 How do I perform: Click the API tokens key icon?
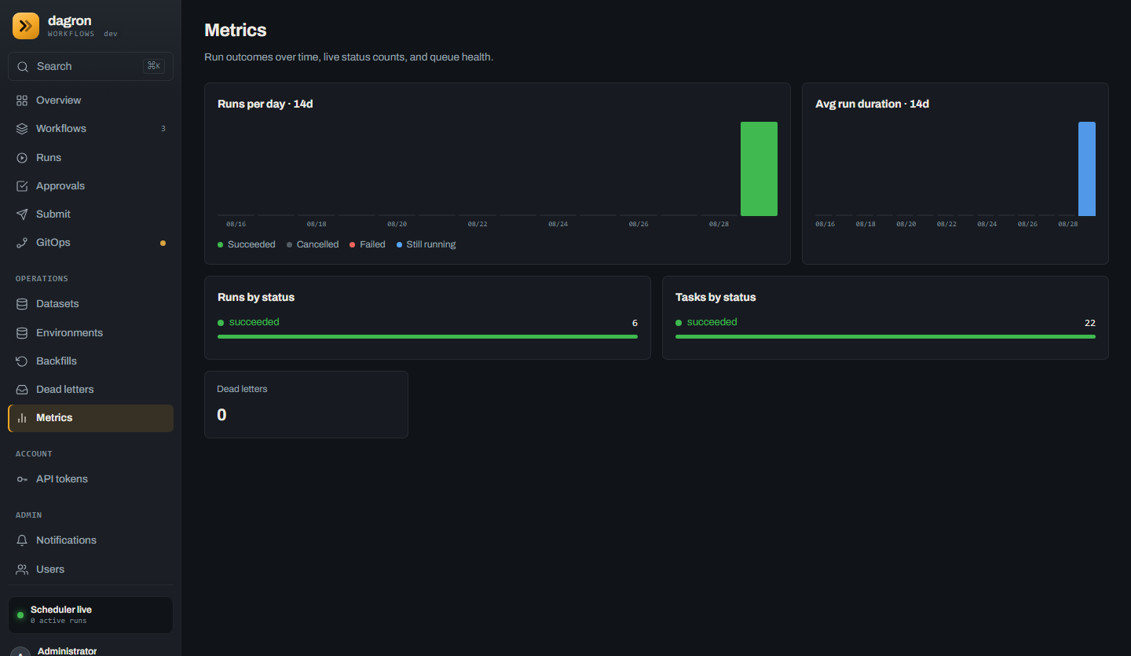[x=22, y=479]
